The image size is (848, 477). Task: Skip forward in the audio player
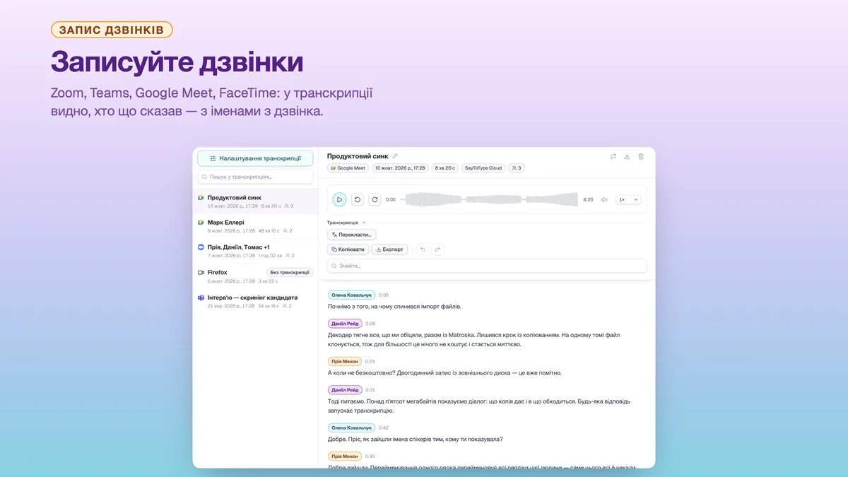click(375, 200)
